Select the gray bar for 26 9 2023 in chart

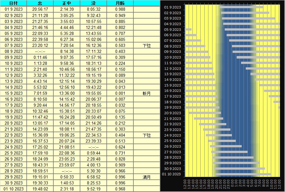click(226, 146)
